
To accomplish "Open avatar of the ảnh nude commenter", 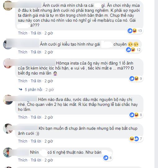I will point(8,129).
